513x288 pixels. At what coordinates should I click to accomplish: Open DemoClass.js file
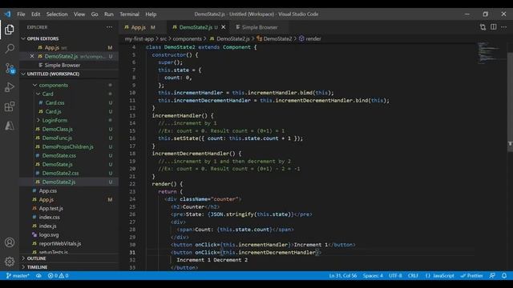coord(57,129)
